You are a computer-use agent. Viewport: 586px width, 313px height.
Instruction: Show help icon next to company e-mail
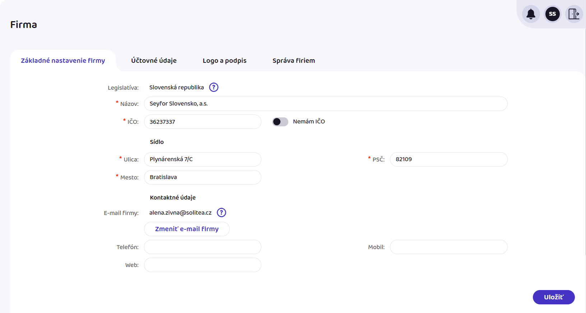[x=222, y=212]
